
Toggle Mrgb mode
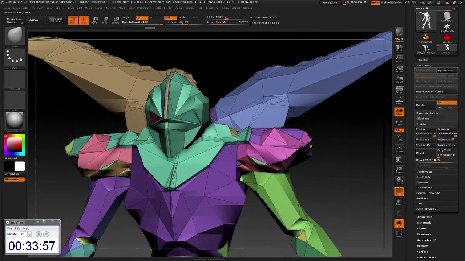(x=126, y=17)
